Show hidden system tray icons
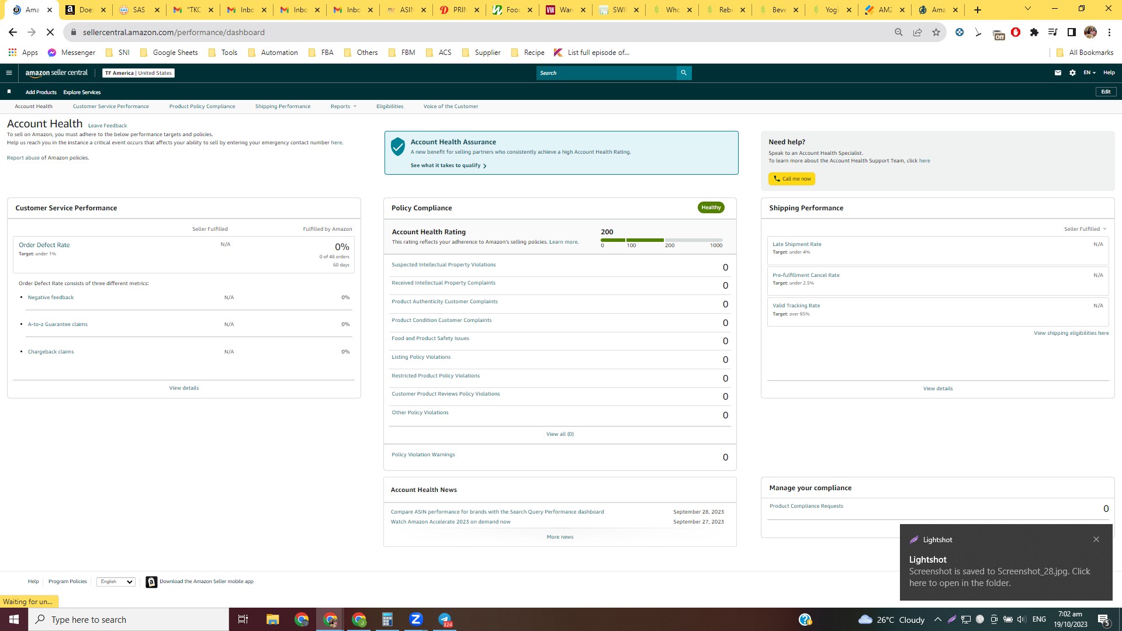The height and width of the screenshot is (631, 1122). (937, 619)
